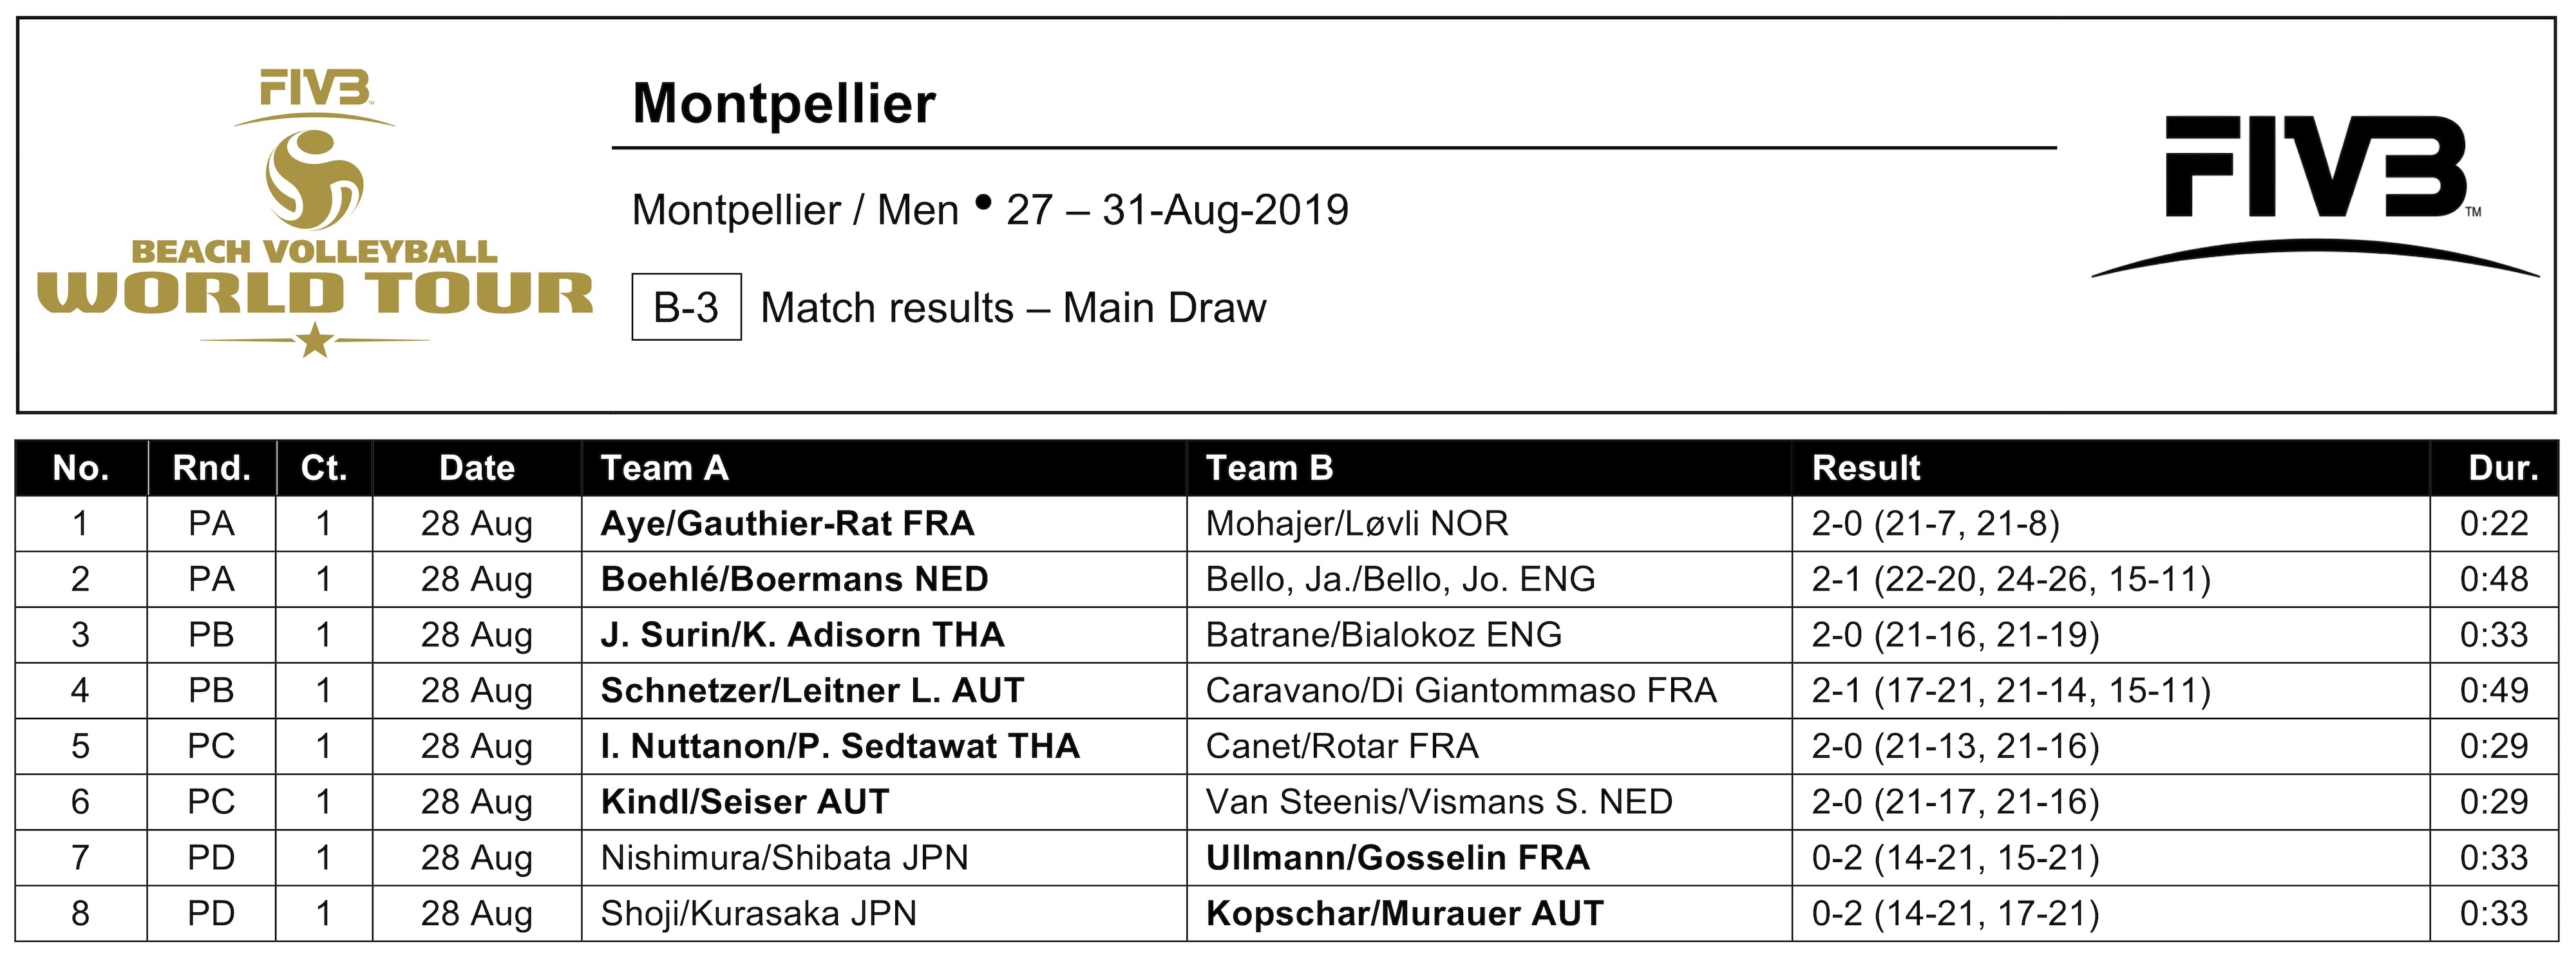Click the 2-1 (22-20, 24-26, 15-11) result

coord(2011,579)
